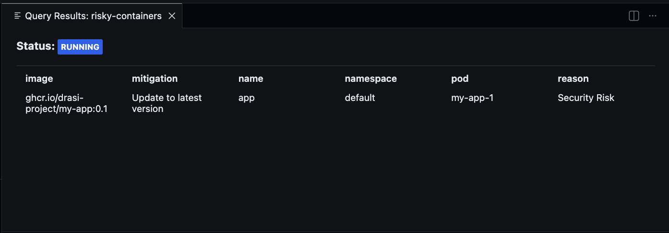This screenshot has height=233, width=669.
Task: Open the More Actions ellipsis menu
Action: pos(653,16)
